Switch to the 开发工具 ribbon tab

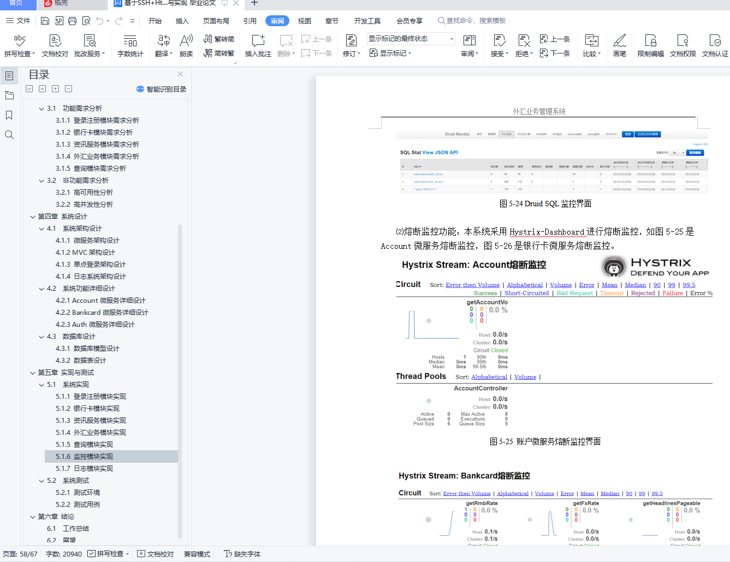click(367, 21)
